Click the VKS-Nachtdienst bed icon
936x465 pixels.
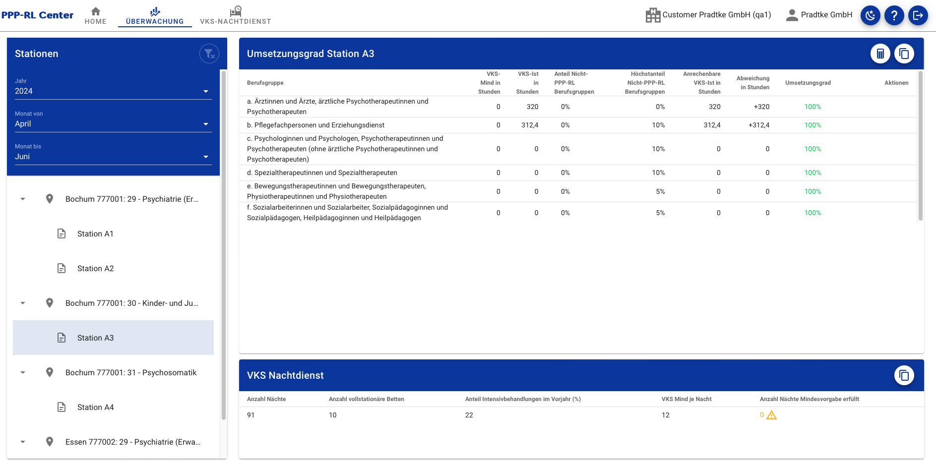point(236,11)
